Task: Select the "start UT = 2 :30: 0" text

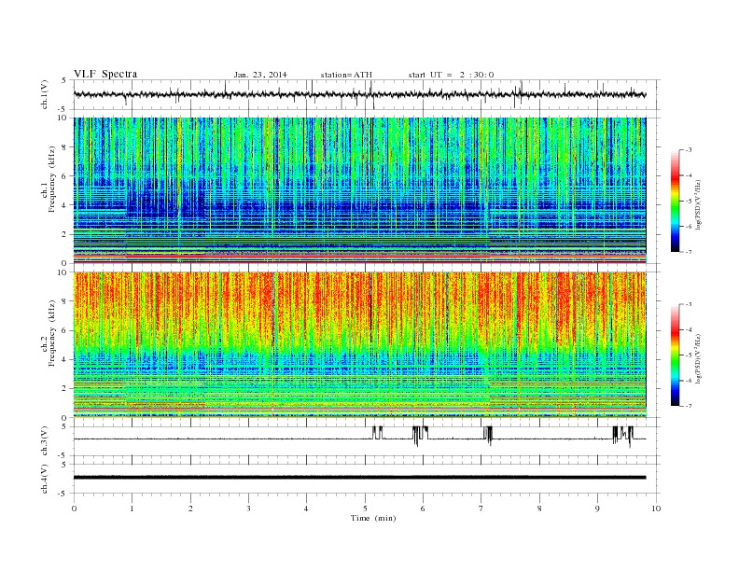Action: [451, 75]
